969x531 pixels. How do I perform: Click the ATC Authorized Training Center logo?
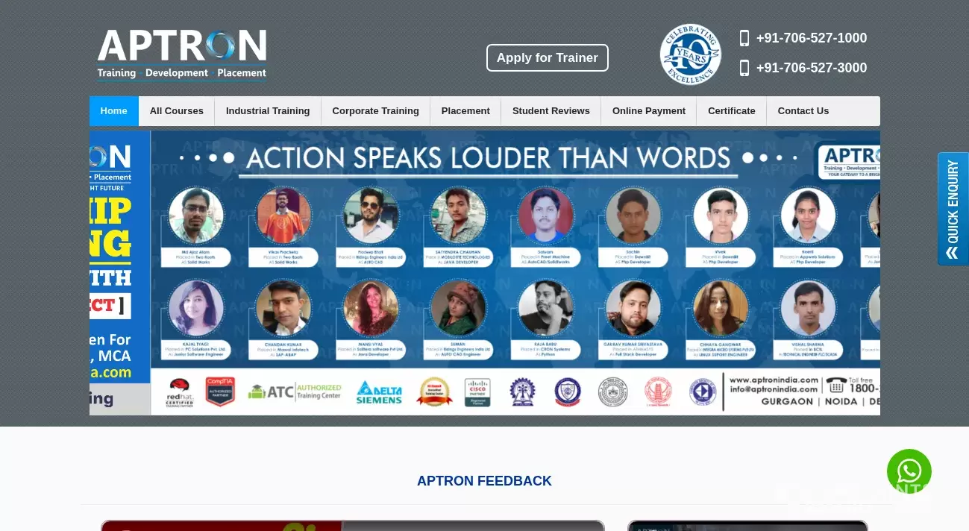(295, 392)
